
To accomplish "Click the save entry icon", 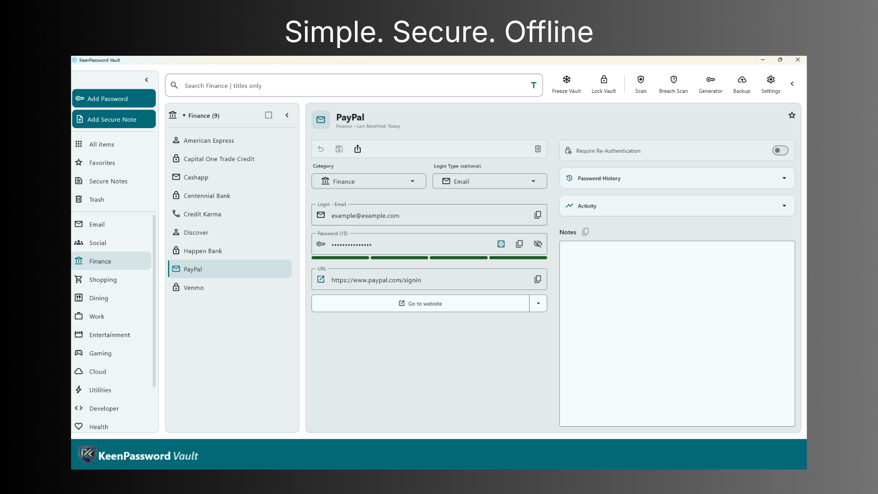I will tap(339, 149).
